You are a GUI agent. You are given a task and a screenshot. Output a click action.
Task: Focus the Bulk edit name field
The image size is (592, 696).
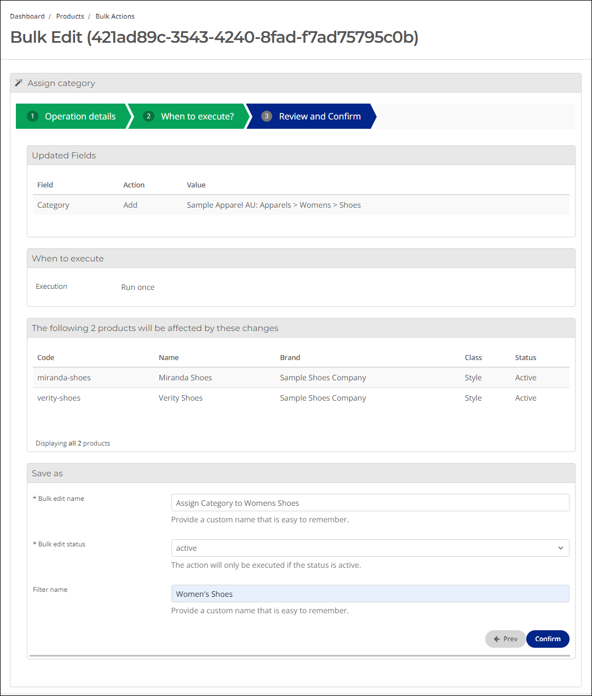tap(370, 503)
